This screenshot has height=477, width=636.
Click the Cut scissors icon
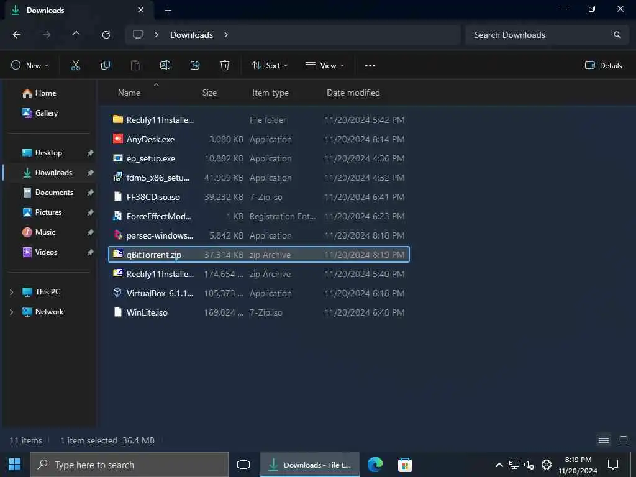click(x=75, y=65)
